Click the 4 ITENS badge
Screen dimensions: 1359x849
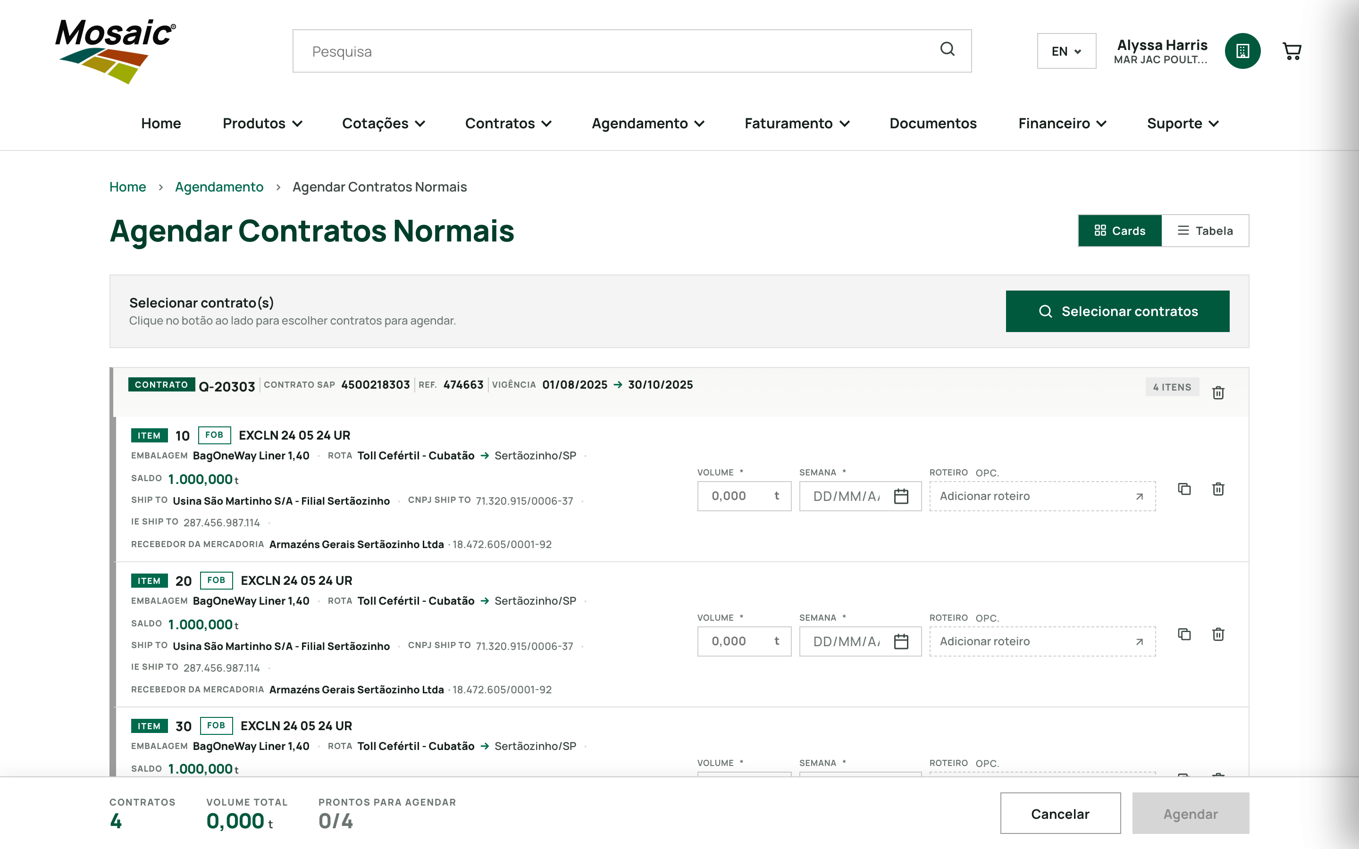1172,387
